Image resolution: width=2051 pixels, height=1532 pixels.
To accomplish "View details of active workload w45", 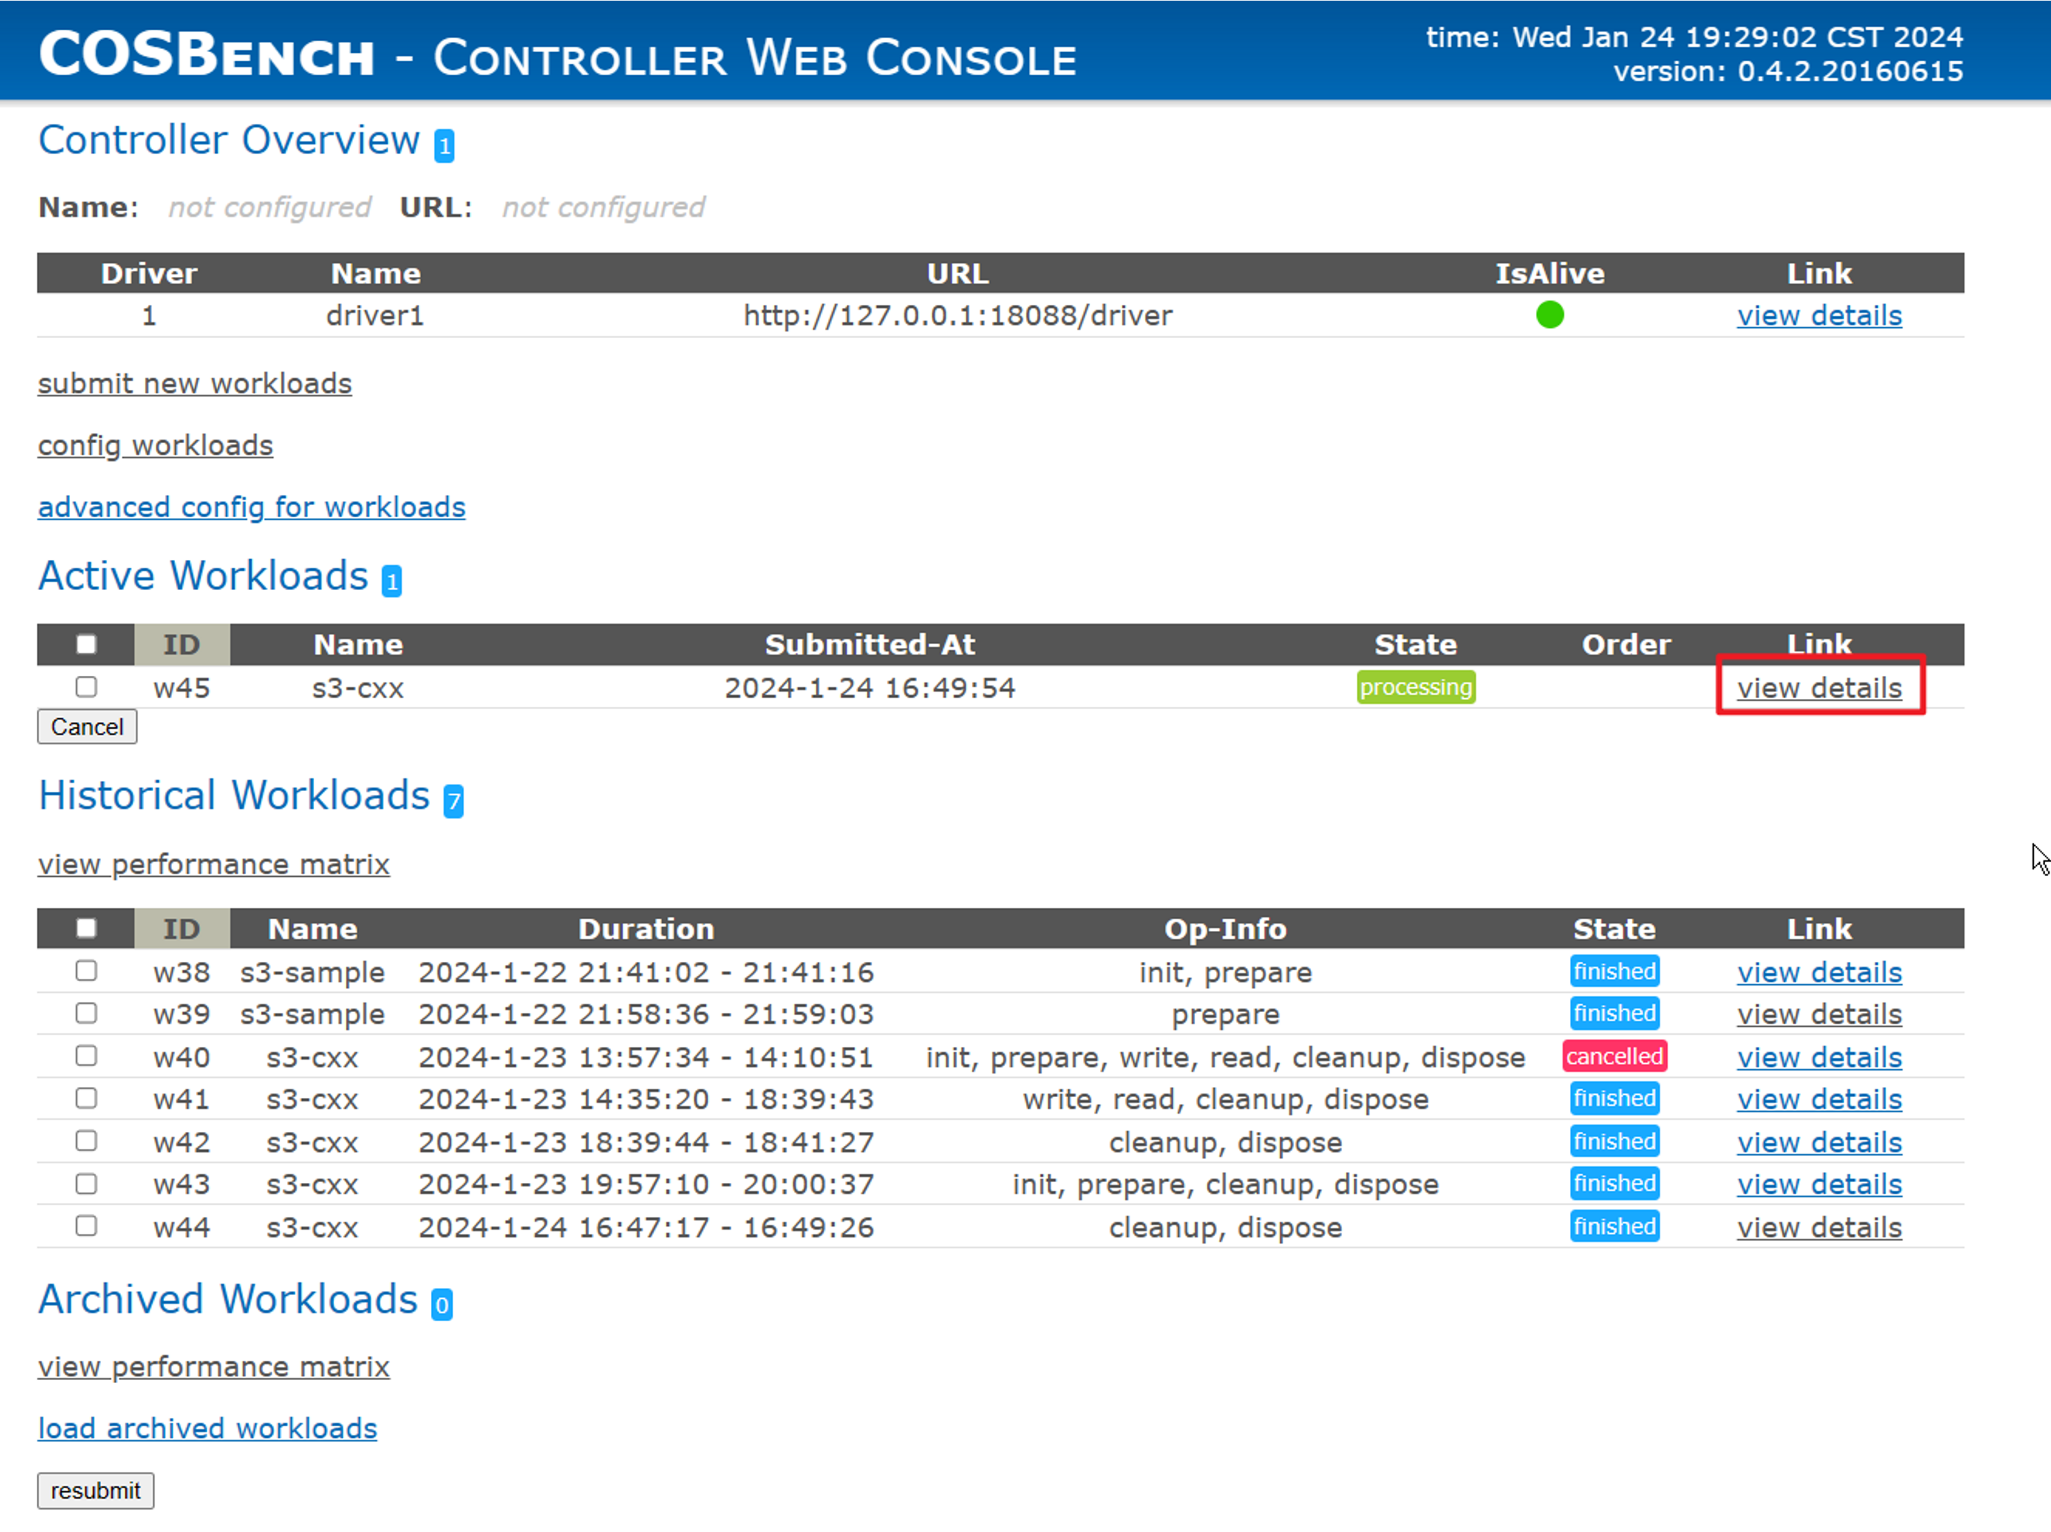I will click(x=1819, y=688).
